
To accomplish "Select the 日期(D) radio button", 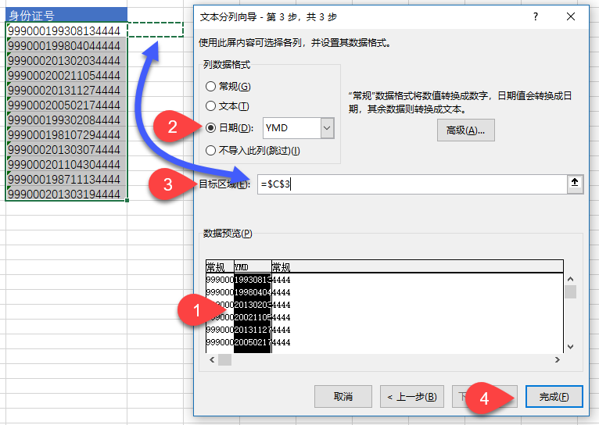I will click(x=210, y=128).
